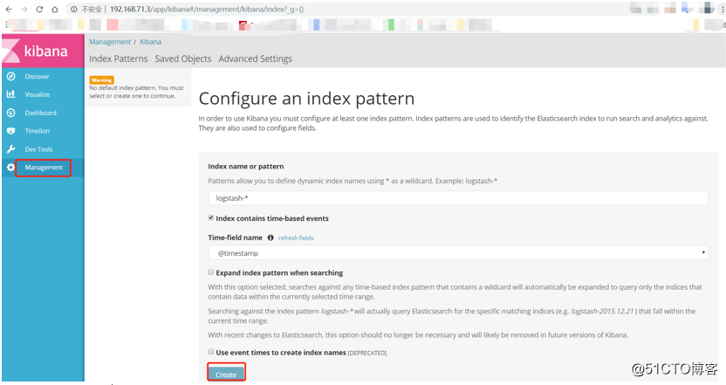Switch to Saved Objects tab
Image resolution: width=726 pixels, height=385 pixels.
point(183,58)
